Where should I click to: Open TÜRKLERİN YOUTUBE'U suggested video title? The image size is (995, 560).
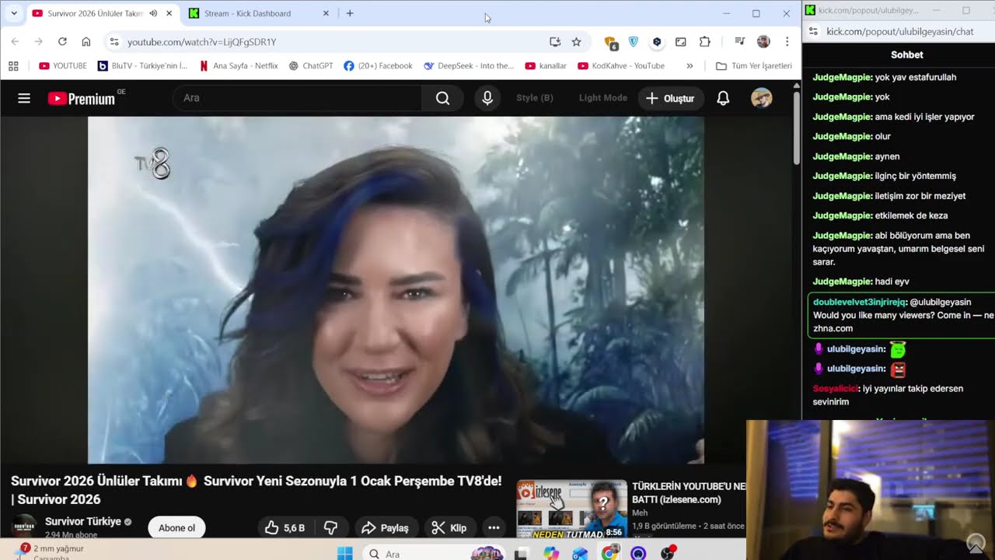(x=687, y=492)
